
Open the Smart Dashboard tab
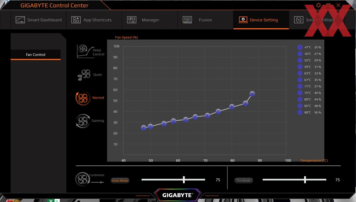(38, 20)
